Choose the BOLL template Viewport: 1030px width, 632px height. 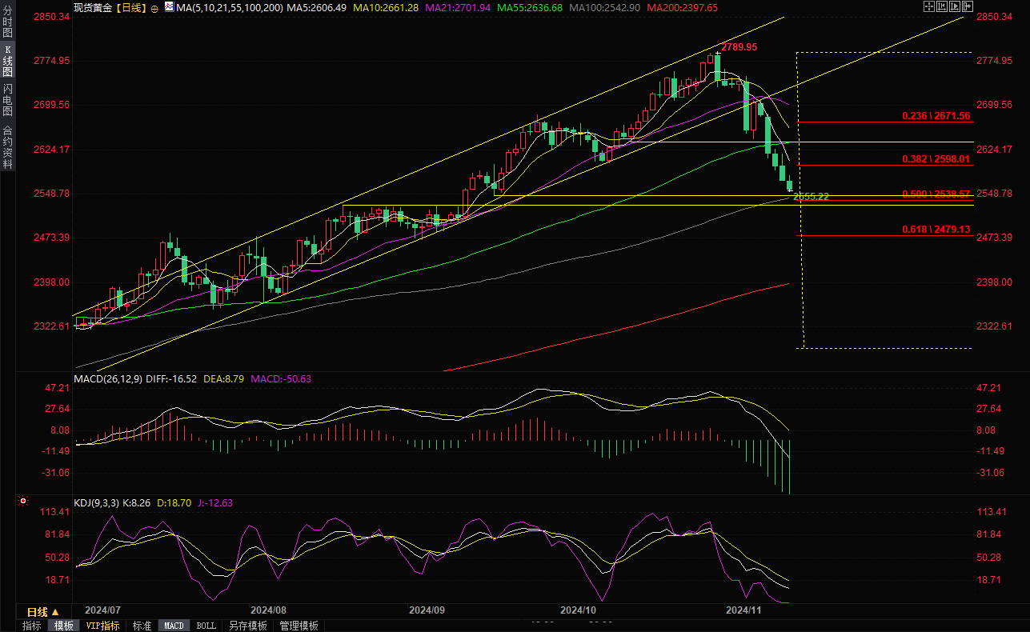[x=206, y=626]
